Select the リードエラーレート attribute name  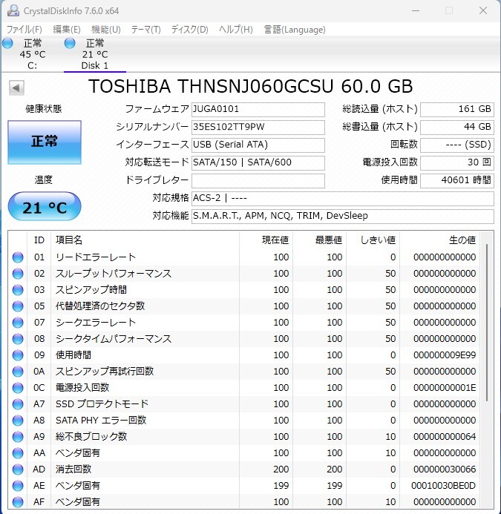[x=96, y=257]
